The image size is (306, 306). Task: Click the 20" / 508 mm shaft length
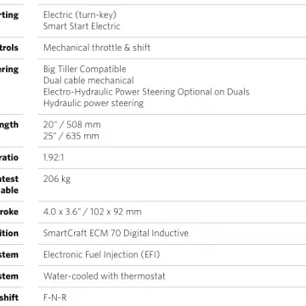coord(71,125)
